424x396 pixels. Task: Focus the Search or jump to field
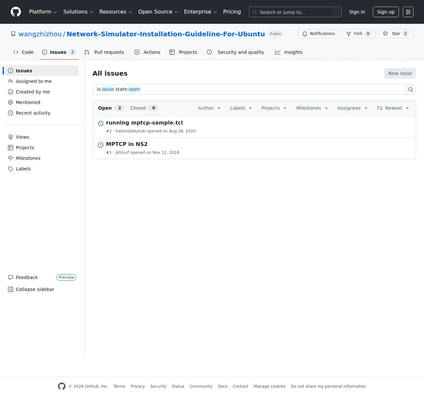pyautogui.click(x=295, y=12)
